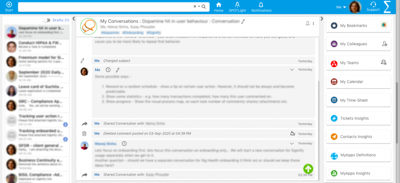Click the Support headset icon

coord(373,5)
